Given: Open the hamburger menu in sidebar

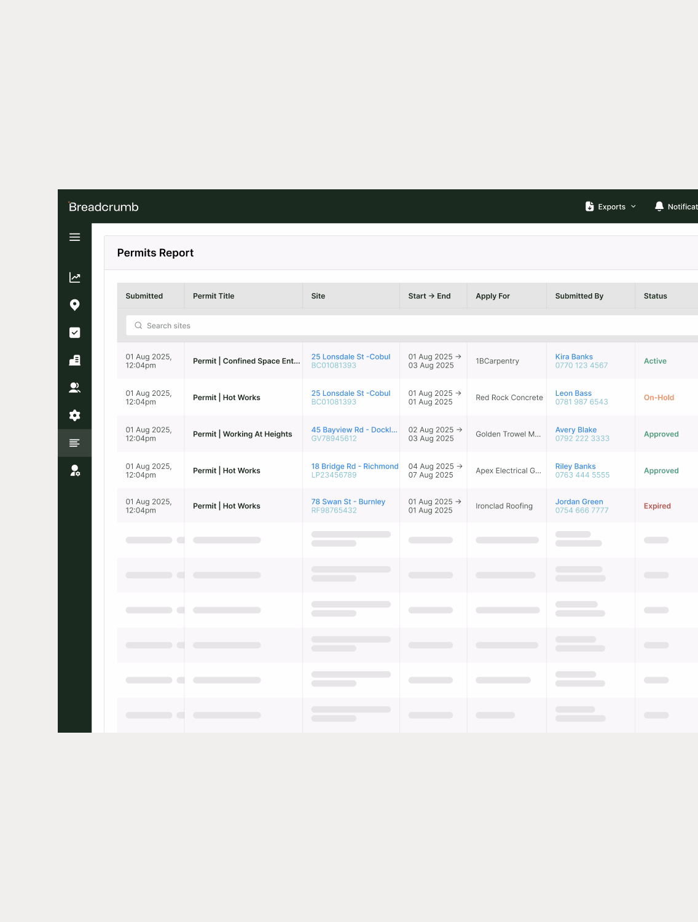Looking at the screenshot, I should (x=74, y=237).
